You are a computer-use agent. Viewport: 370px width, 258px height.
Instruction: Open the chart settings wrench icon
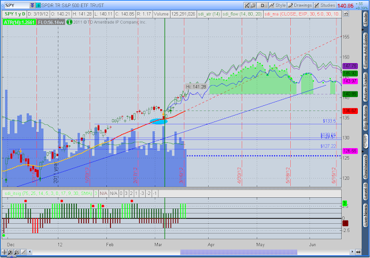pos(253,5)
